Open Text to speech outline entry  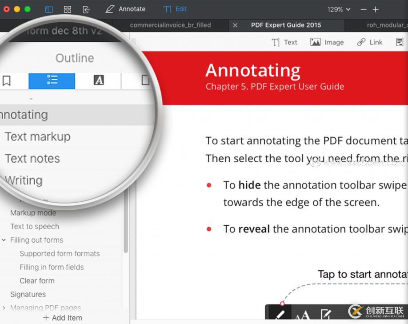pyautogui.click(x=35, y=226)
